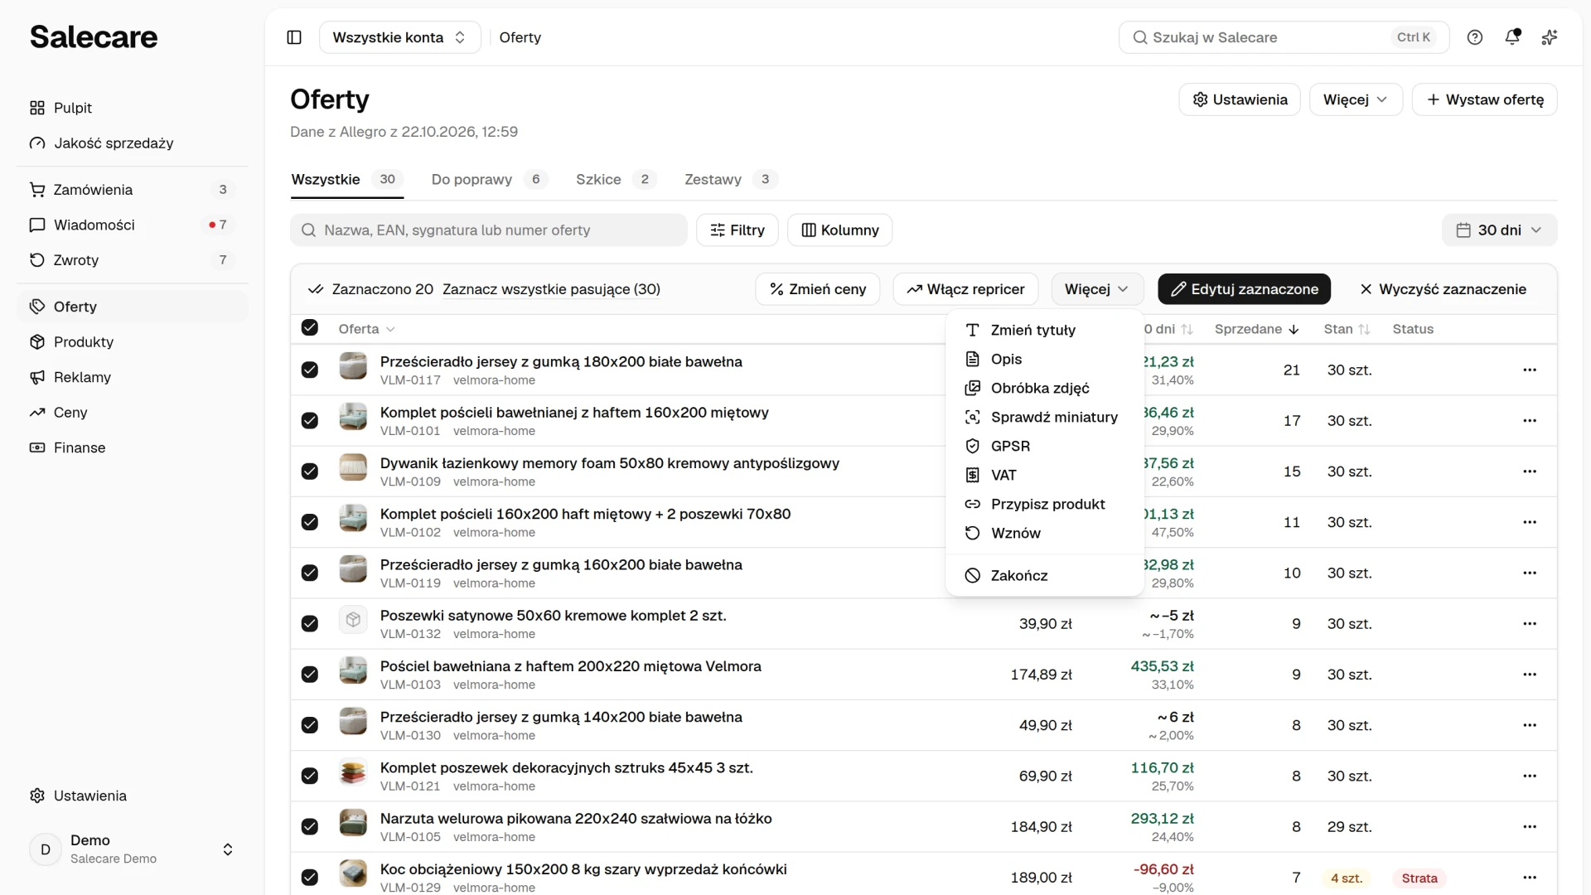Open Jakość sprzedaży section
This screenshot has height=895, width=1591.
(133, 143)
